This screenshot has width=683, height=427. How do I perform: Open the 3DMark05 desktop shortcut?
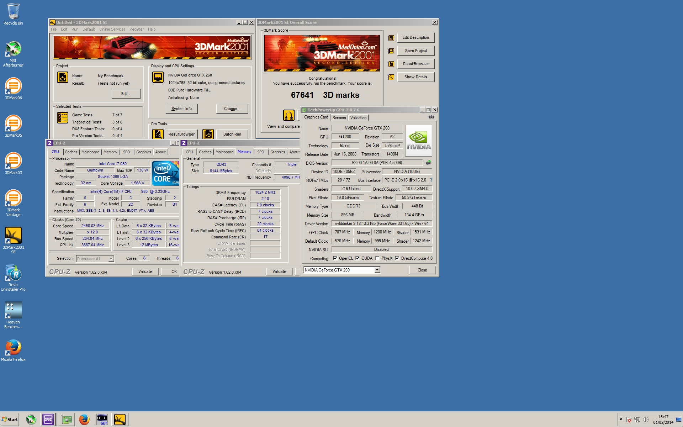pyautogui.click(x=13, y=126)
